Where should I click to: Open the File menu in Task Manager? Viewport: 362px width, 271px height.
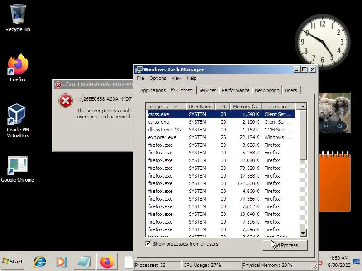point(140,78)
